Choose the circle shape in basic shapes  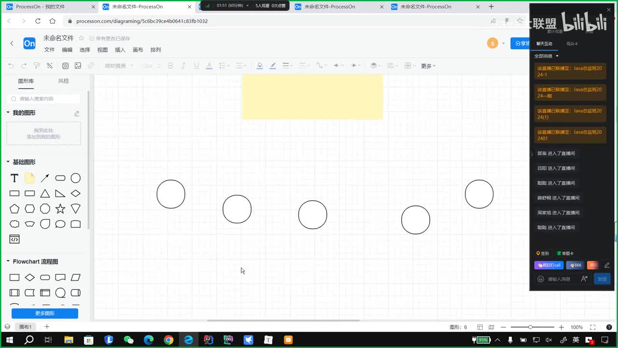tap(76, 178)
